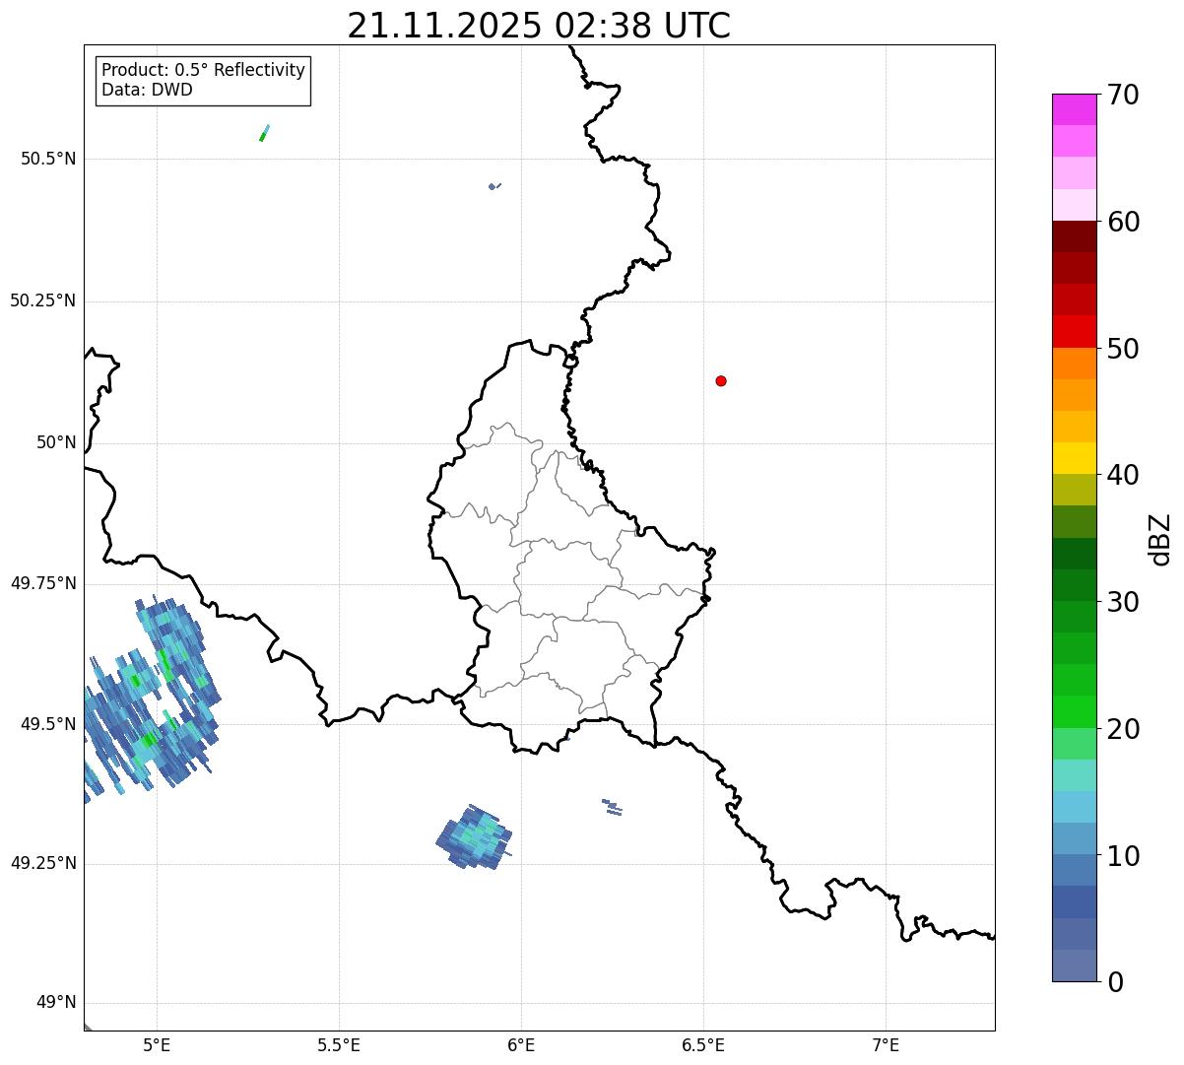The height and width of the screenshot is (1065, 1184).
Task: Pick the grey-blue swatch at 0 dBZ
Action: coord(1074,965)
